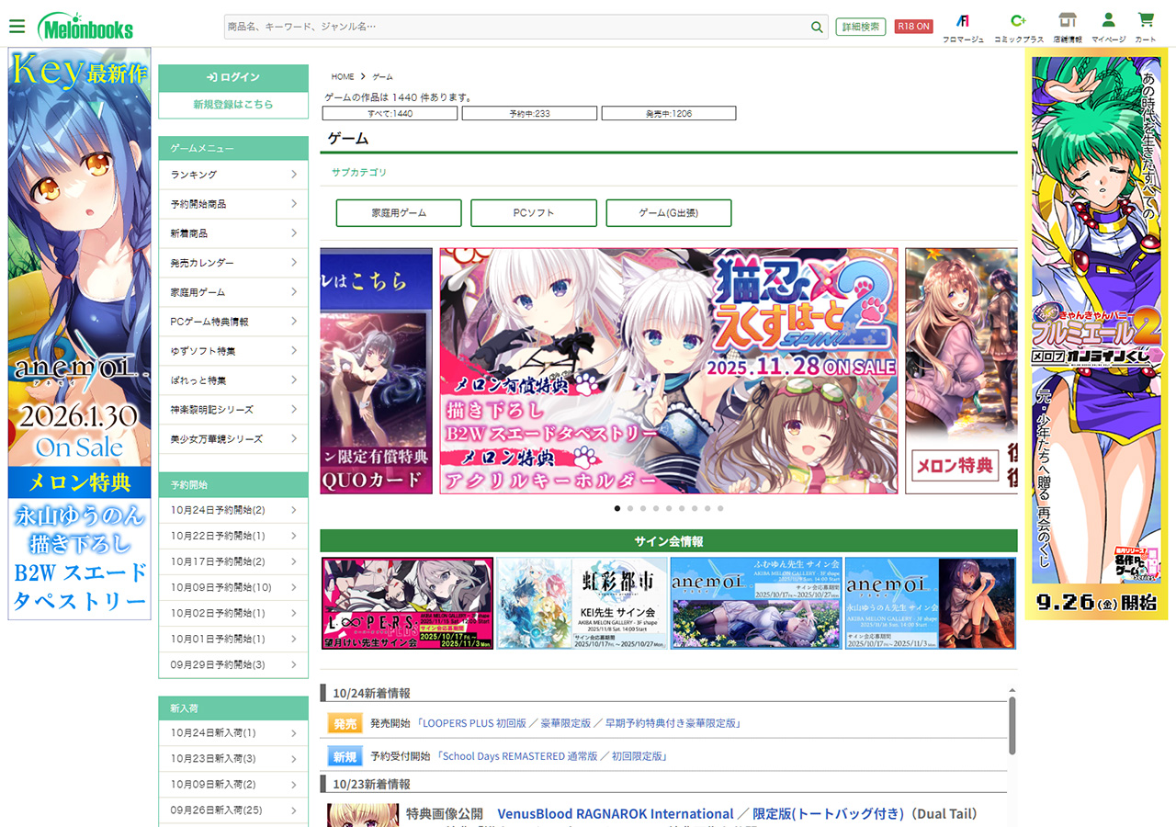Select the 予約中:233 filter tab
The height and width of the screenshot is (827, 1176).
[529, 113]
